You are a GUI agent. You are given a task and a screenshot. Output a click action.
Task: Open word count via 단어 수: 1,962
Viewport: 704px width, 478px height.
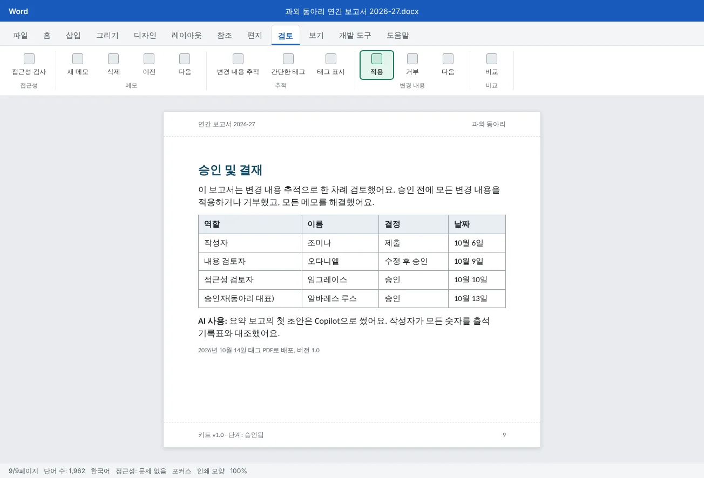64,471
